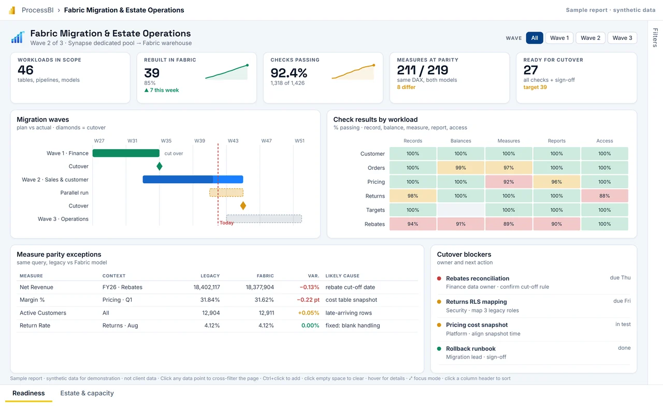Screen dimensions: 663x414
Task: Click the orange dot beside Pricing cost snapshot
Action: pyautogui.click(x=439, y=325)
